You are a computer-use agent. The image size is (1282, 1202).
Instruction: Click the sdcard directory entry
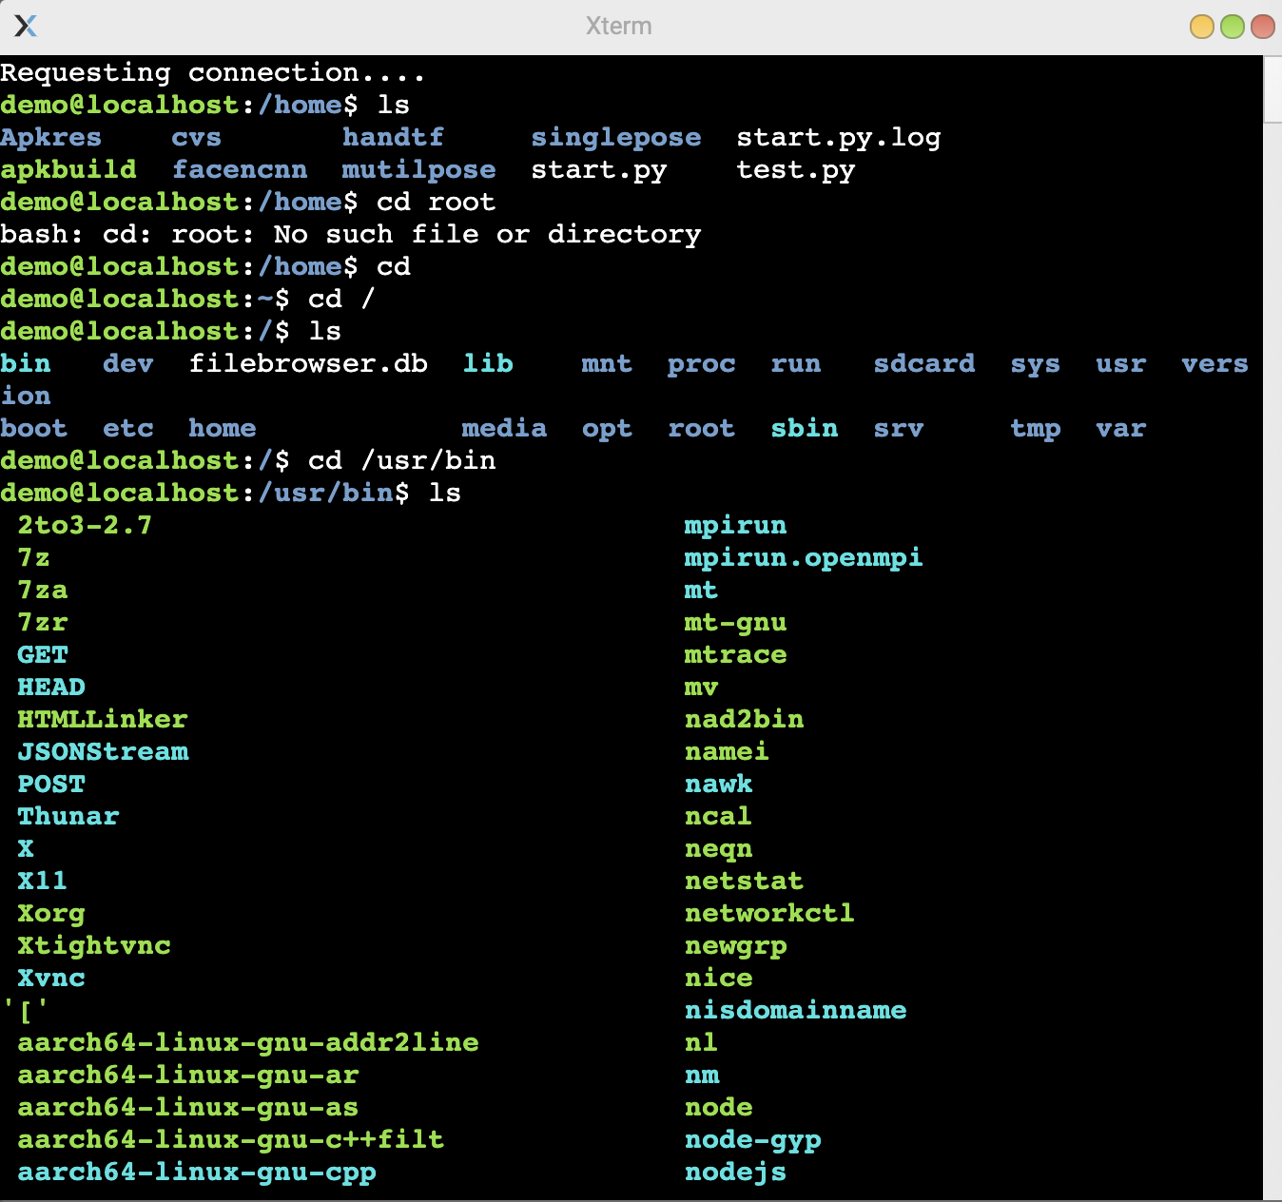click(x=924, y=363)
